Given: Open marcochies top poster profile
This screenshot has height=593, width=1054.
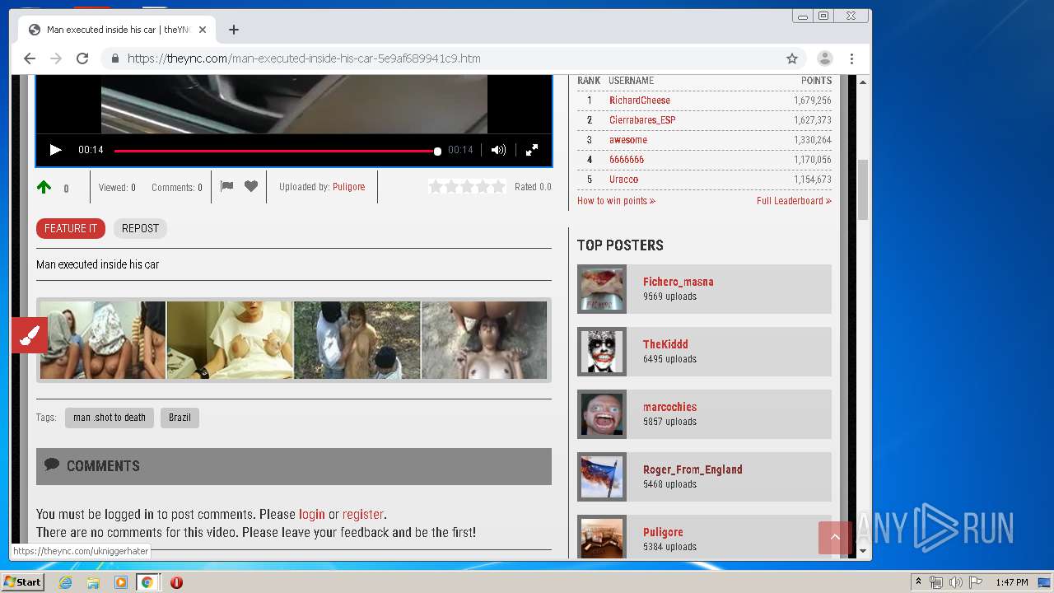Looking at the screenshot, I should [x=669, y=407].
